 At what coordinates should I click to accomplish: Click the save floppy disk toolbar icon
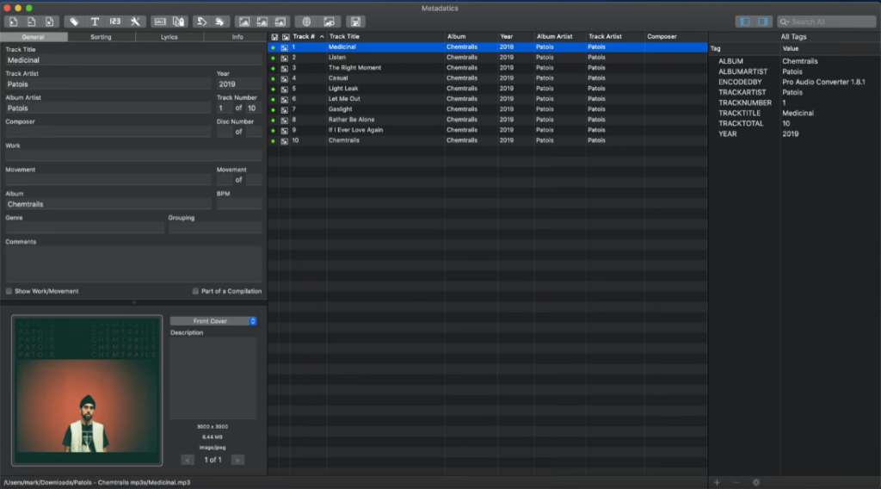tap(355, 22)
